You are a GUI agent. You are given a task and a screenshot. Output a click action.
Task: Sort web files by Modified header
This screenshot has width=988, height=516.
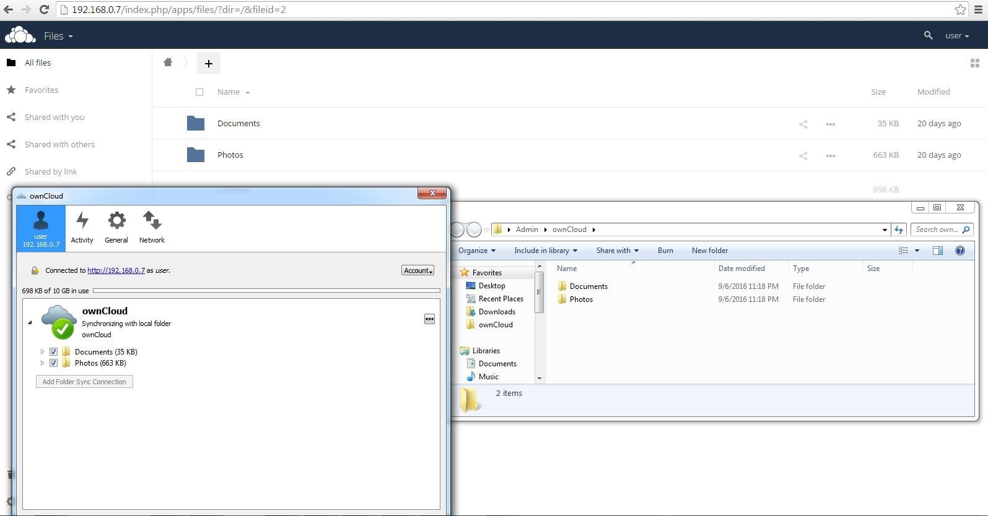coord(933,92)
